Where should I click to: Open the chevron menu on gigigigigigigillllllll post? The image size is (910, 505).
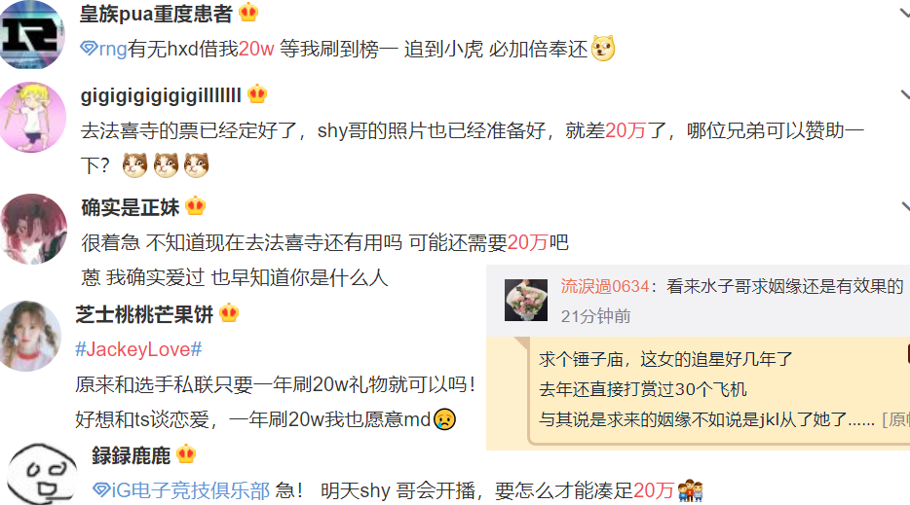point(905,94)
